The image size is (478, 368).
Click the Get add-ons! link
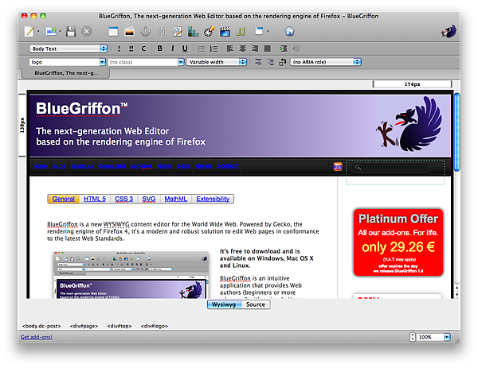[36, 337]
